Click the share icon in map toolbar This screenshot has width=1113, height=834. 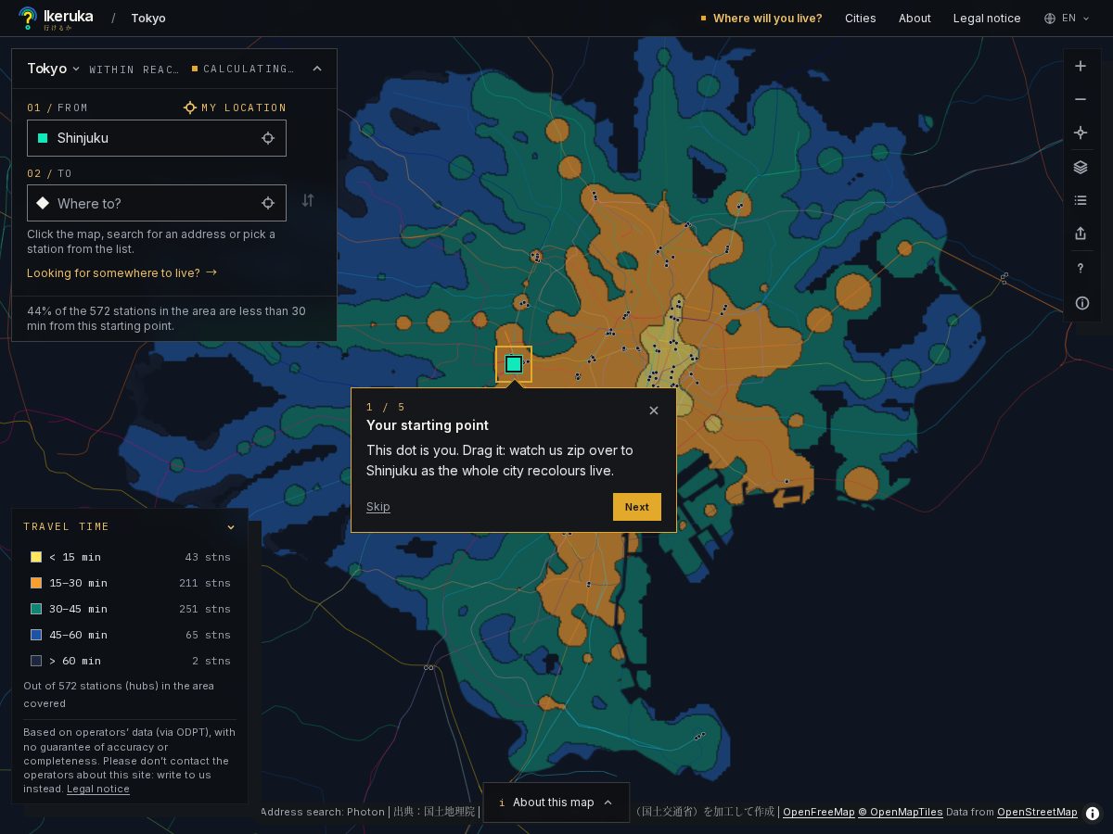point(1081,234)
